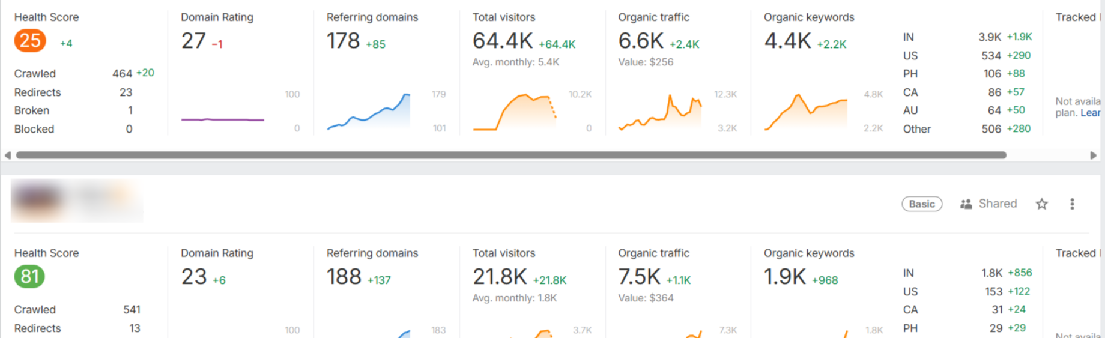Click CA keywords value 86
The height and width of the screenshot is (338, 1105).
pyautogui.click(x=994, y=92)
